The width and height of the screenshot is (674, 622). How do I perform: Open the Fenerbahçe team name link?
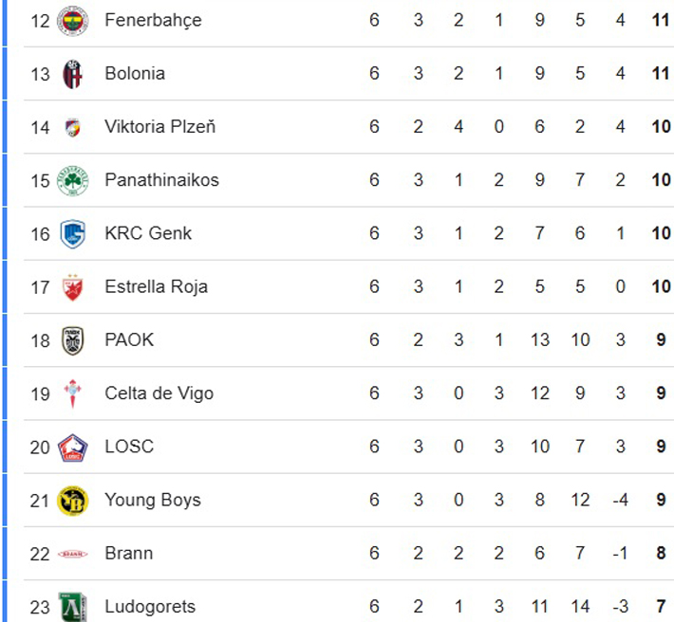tap(153, 20)
